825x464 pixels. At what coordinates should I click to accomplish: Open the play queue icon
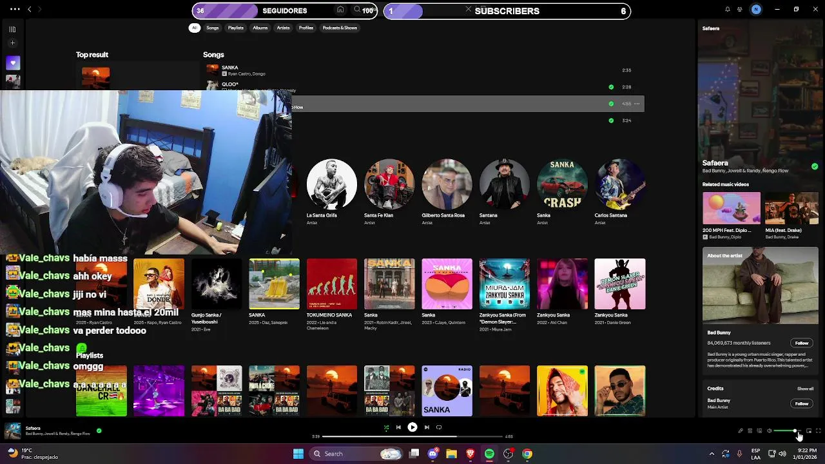pos(750,430)
